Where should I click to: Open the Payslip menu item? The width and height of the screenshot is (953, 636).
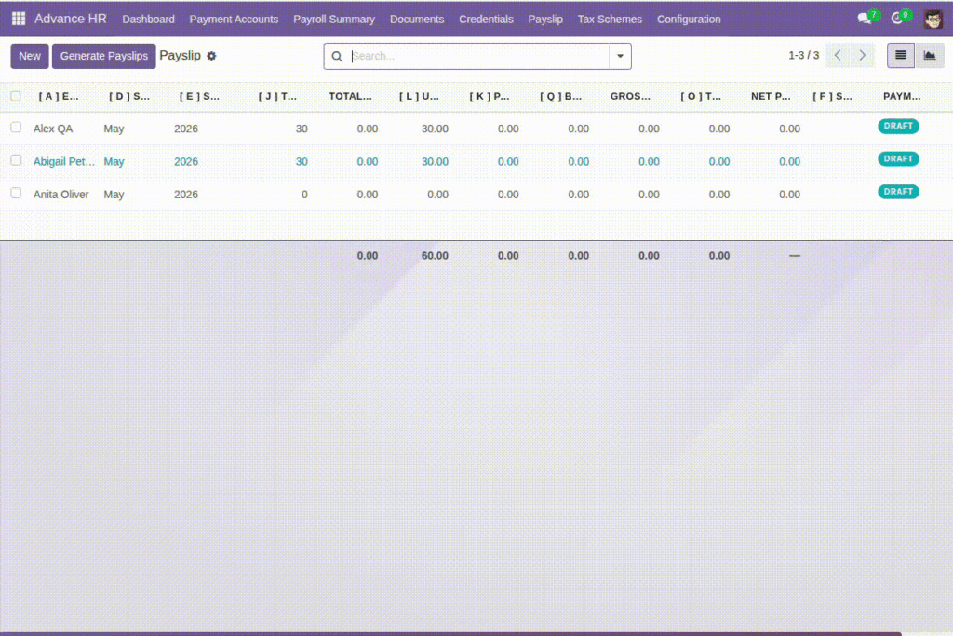(545, 20)
